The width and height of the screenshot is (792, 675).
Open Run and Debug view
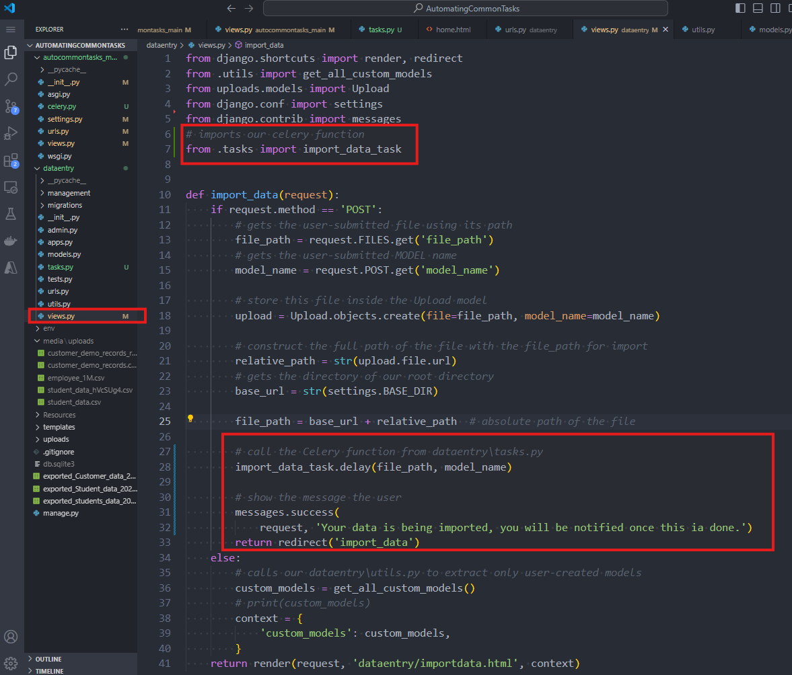pos(11,134)
